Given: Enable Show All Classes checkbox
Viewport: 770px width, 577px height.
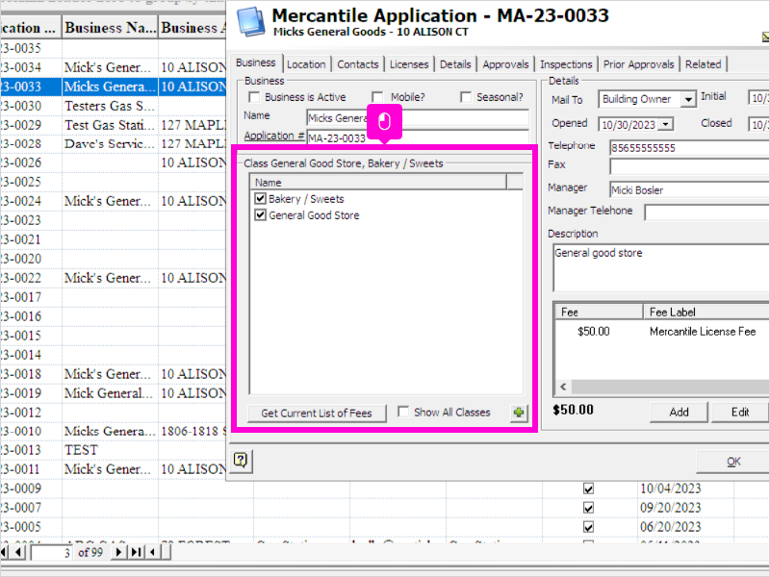Looking at the screenshot, I should (x=403, y=412).
